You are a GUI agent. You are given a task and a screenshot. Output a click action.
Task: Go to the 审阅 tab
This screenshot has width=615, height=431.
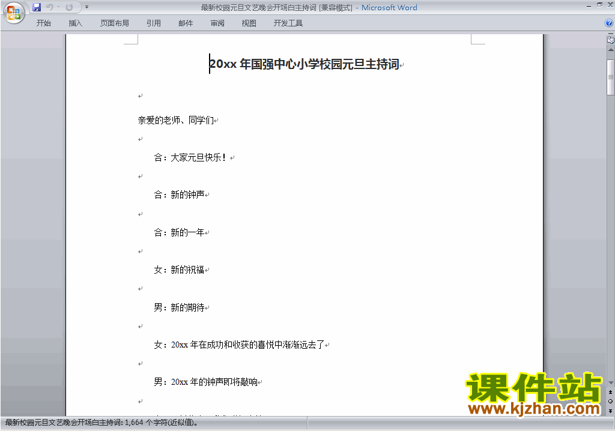217,23
